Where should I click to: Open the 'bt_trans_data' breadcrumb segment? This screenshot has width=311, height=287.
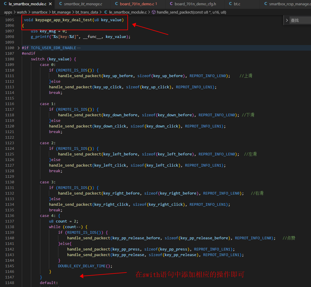click(x=87, y=12)
